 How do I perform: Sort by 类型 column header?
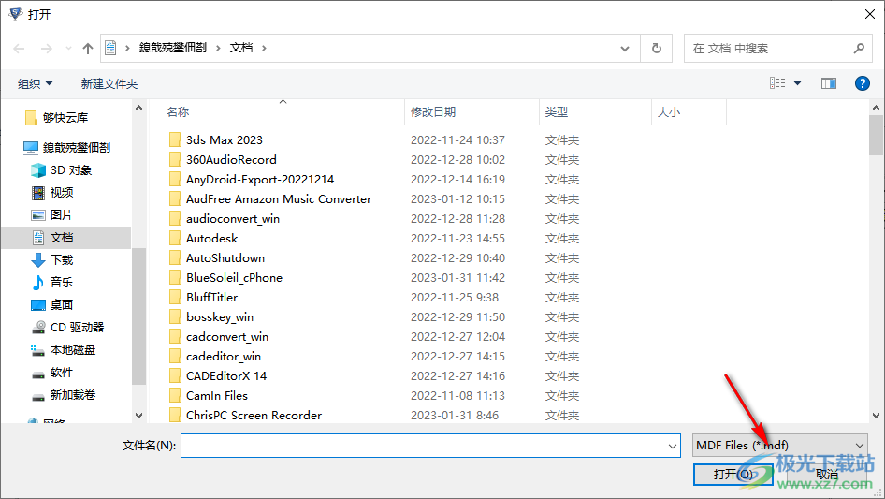[557, 112]
